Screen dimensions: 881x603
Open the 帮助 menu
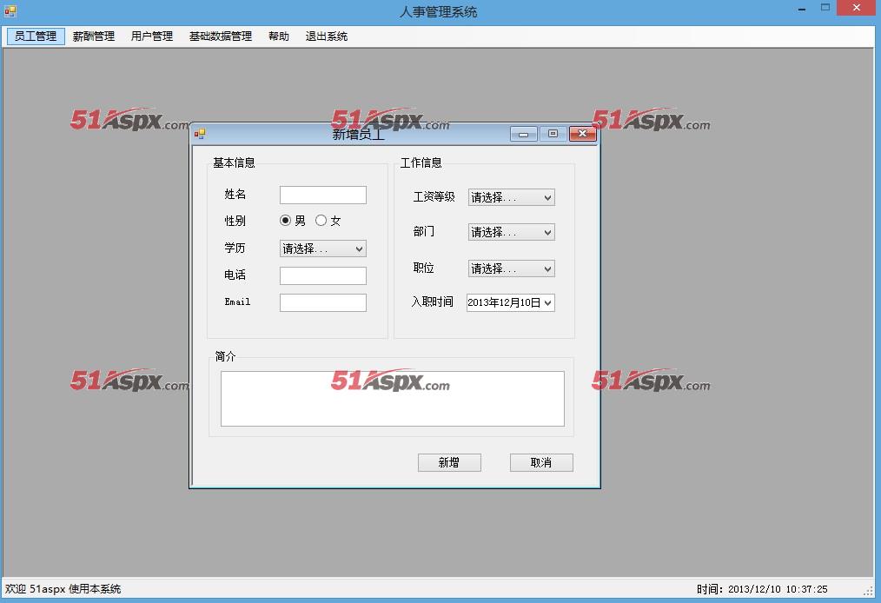click(279, 36)
